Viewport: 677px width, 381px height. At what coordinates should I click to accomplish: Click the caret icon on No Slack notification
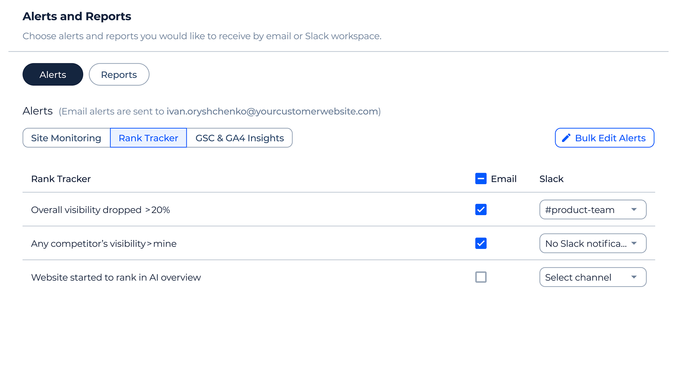(x=634, y=243)
